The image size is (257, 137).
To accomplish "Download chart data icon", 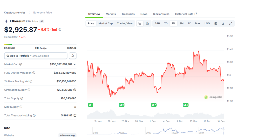I will coord(223,23).
